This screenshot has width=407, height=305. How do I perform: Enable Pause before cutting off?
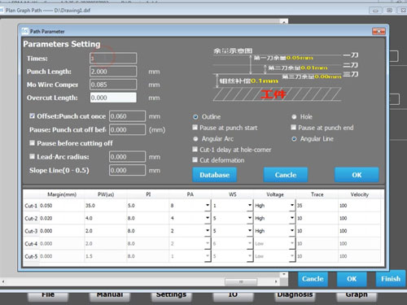tap(32, 143)
